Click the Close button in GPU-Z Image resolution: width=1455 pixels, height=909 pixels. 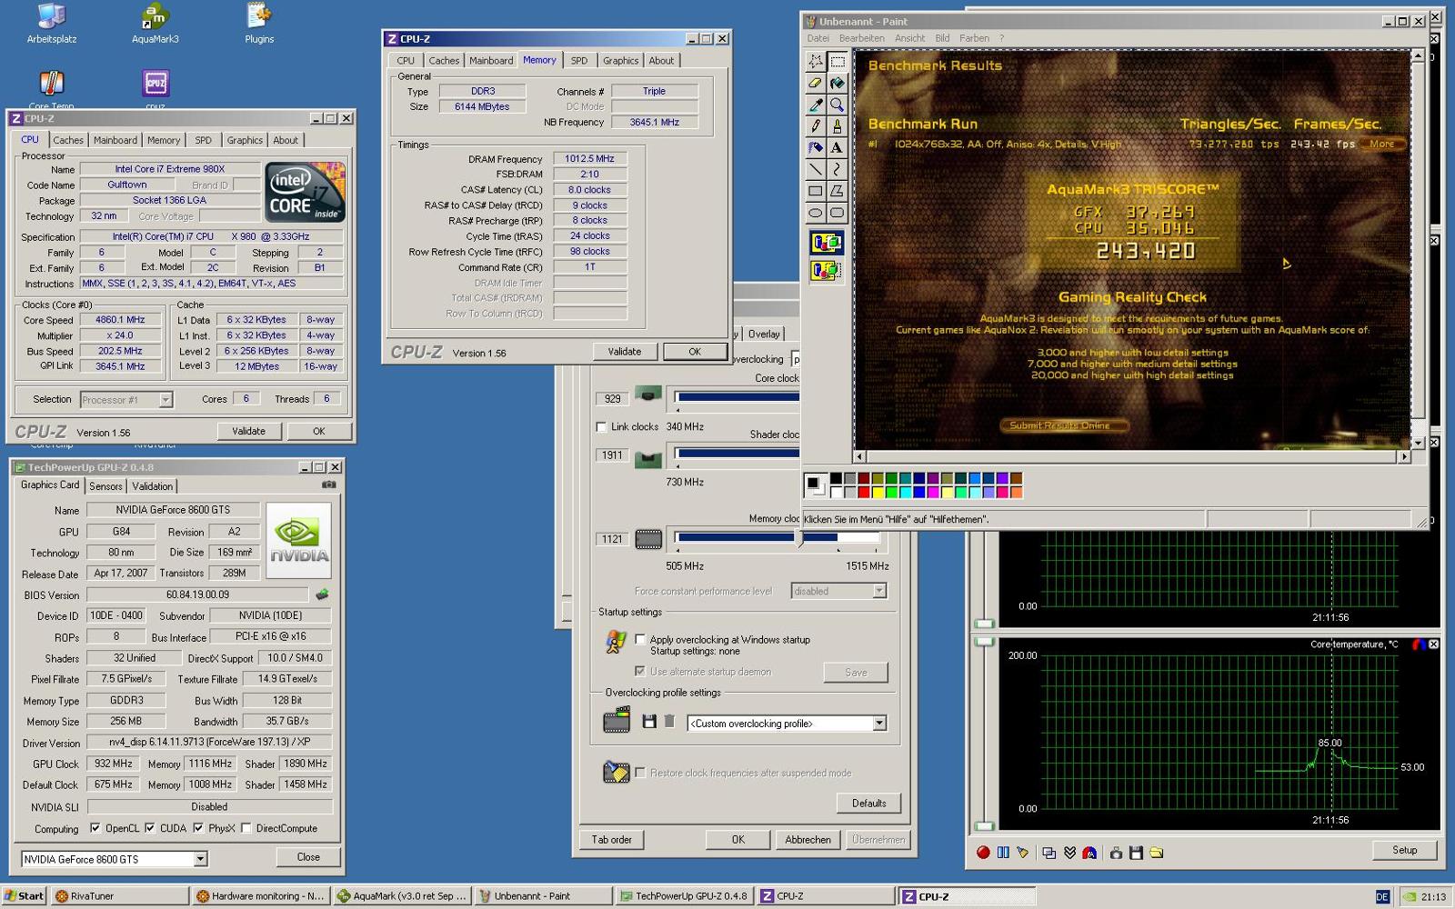(308, 857)
